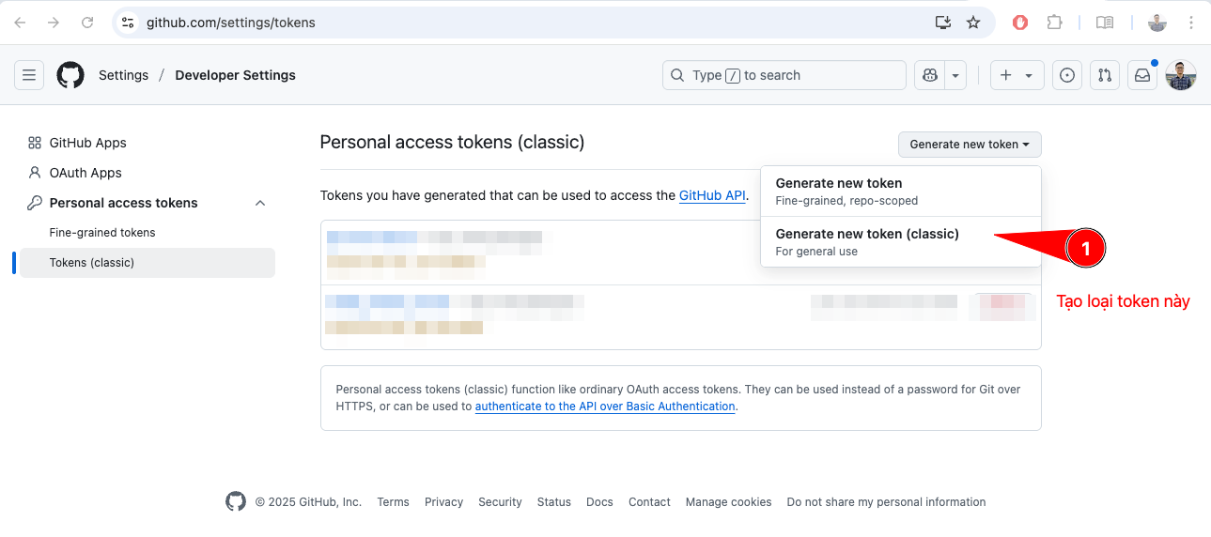Open the browser extensions puzzle icon
The width and height of the screenshot is (1211, 537).
(x=1054, y=23)
